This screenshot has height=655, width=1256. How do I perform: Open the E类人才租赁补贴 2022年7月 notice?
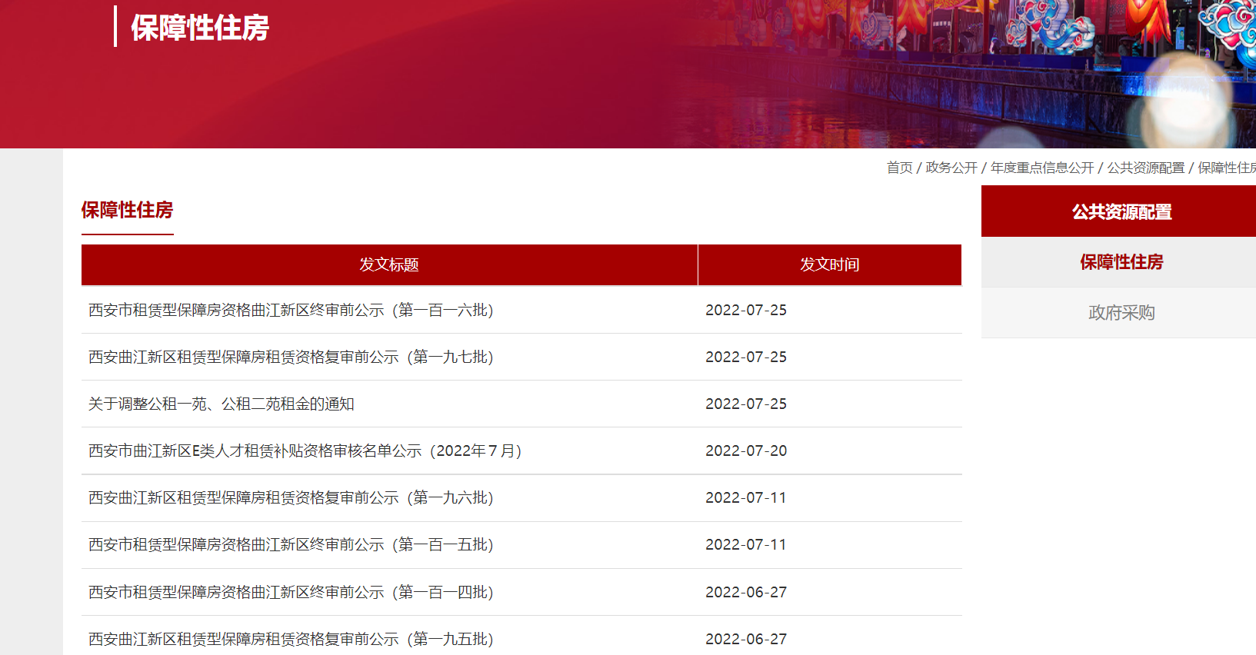(x=305, y=451)
